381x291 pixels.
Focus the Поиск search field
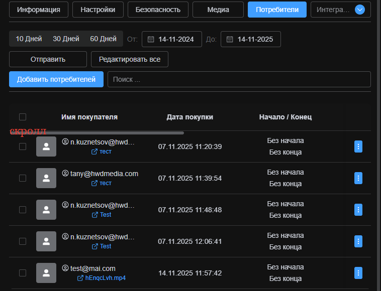coord(239,79)
